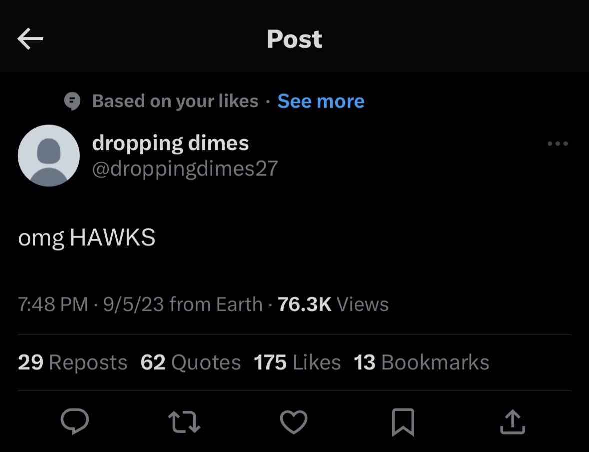Click the 'See more' link

[321, 101]
